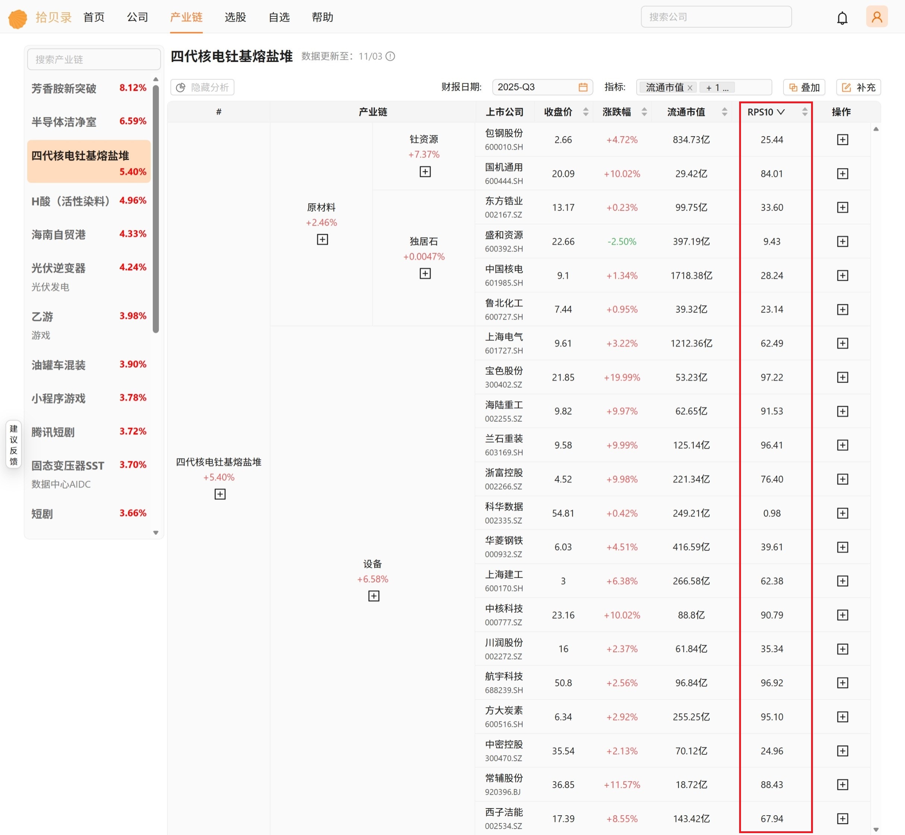This screenshot has height=835, width=905.
Task: Click the calendar icon in report date field
Action: pyautogui.click(x=583, y=87)
